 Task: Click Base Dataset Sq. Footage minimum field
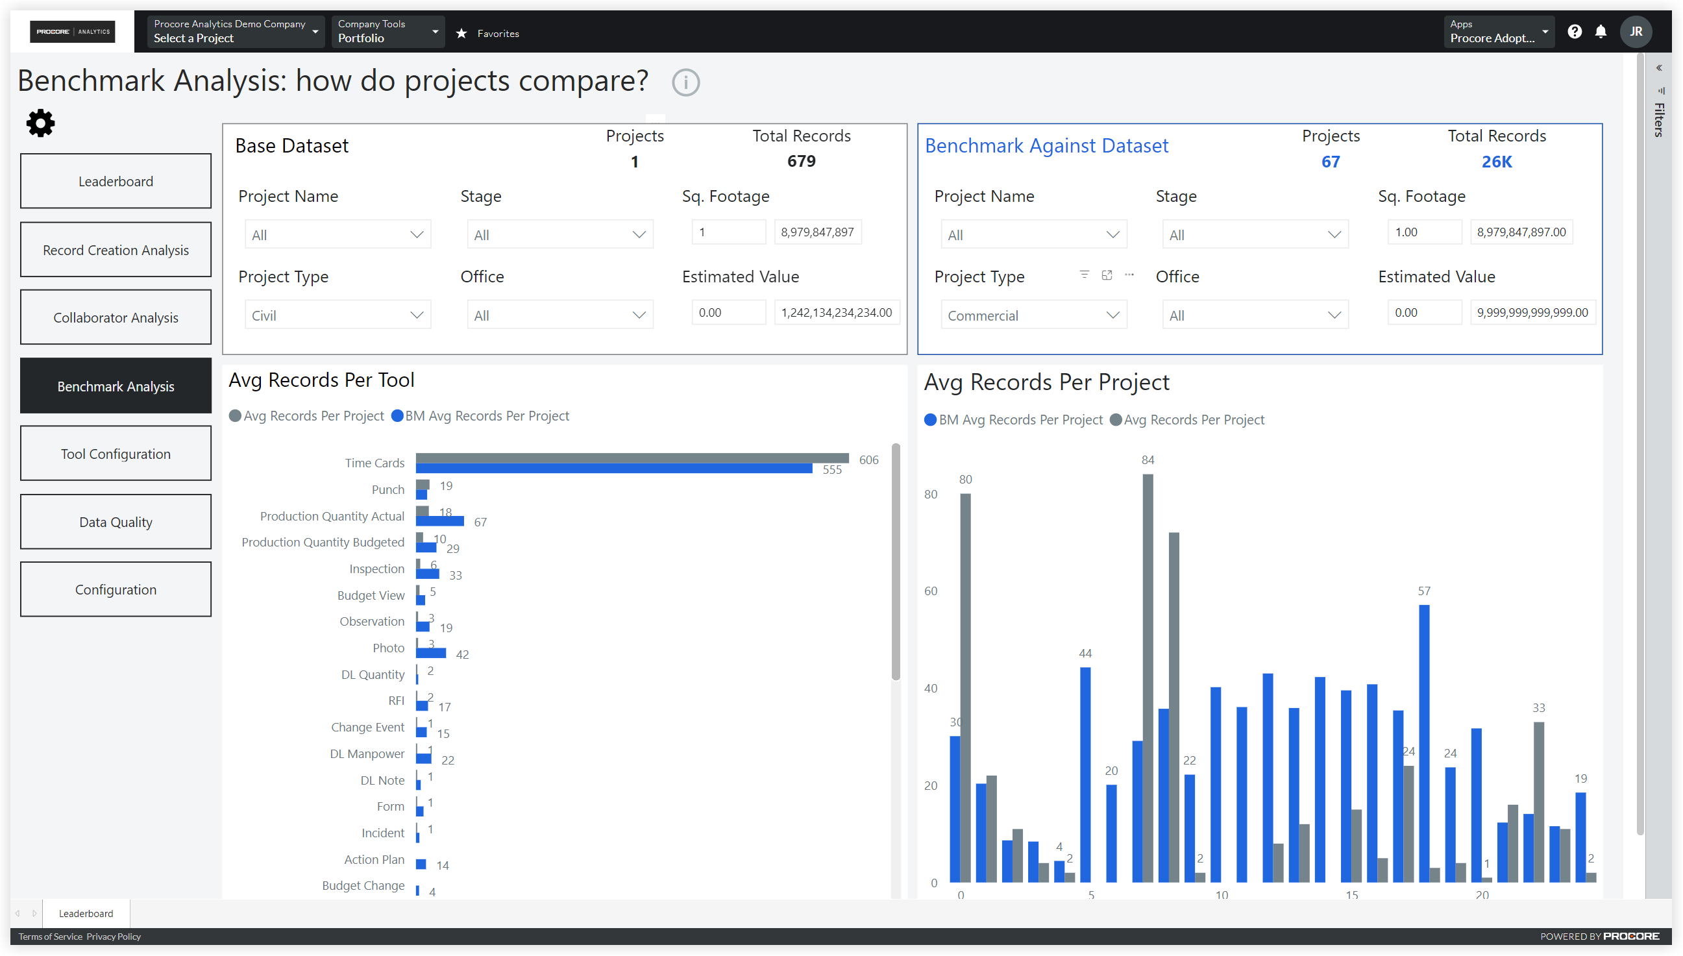point(728,232)
